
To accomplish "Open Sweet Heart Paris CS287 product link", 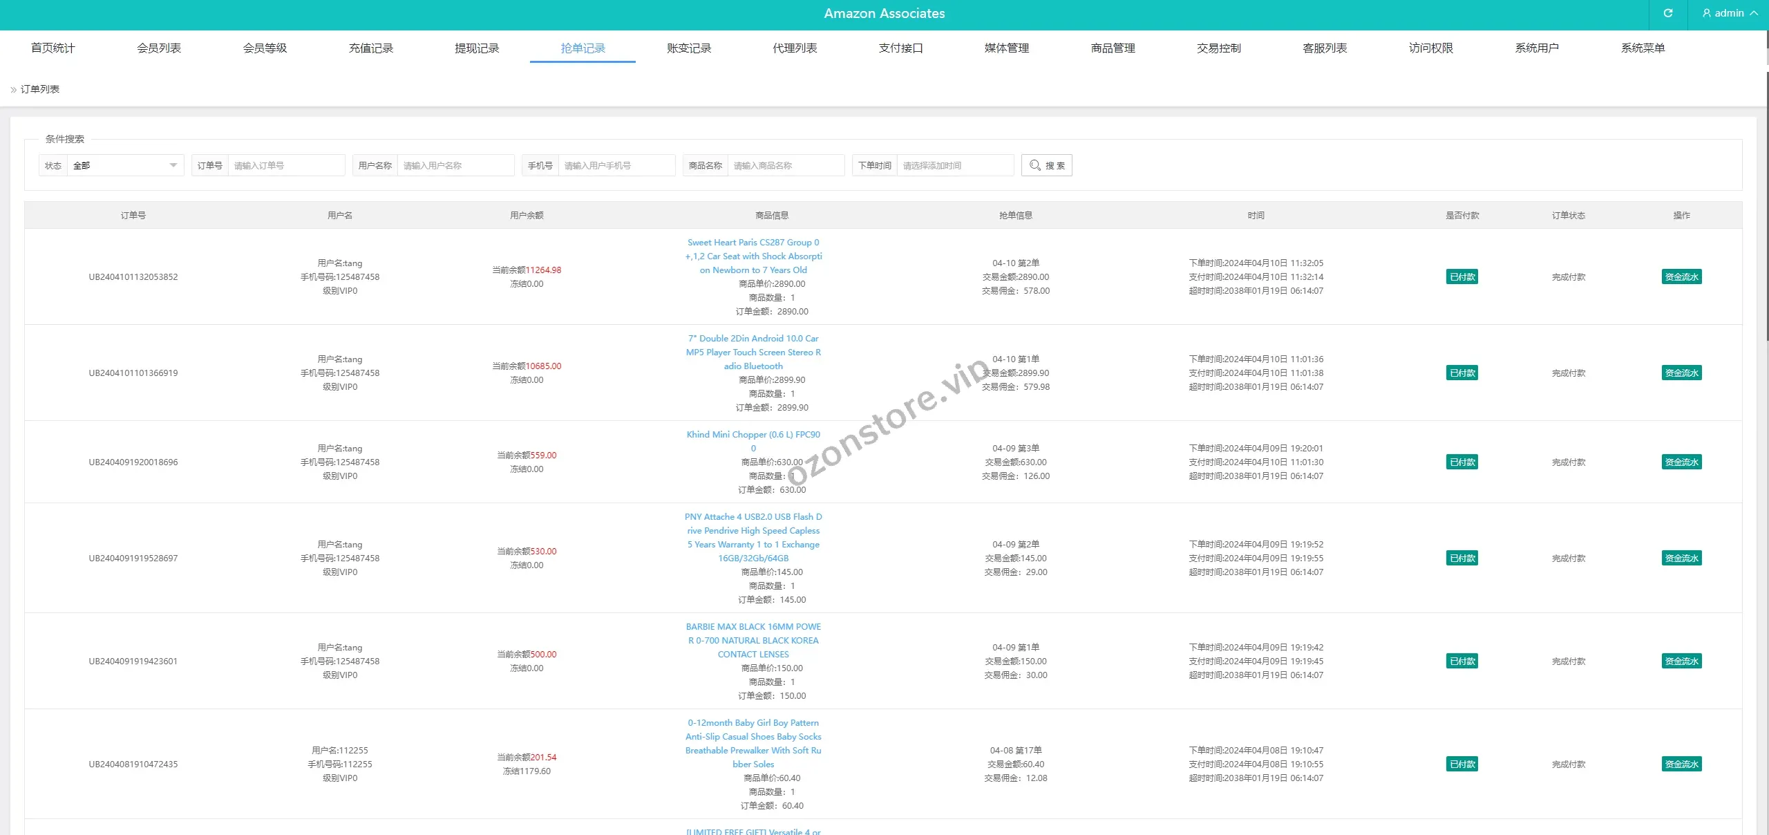I will [753, 256].
